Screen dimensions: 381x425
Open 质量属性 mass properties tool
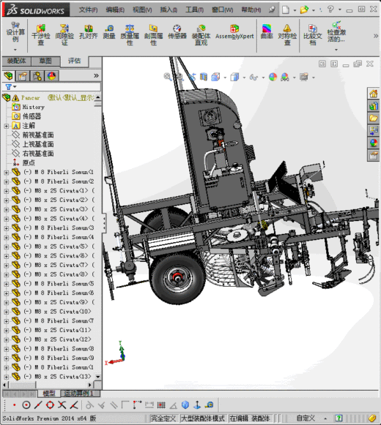130,35
